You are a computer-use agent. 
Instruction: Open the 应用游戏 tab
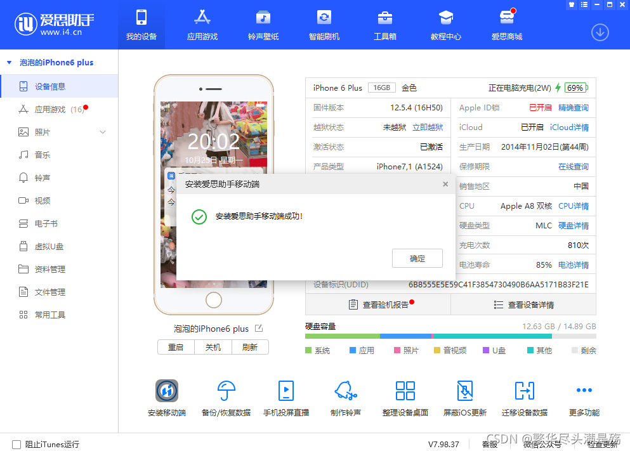coord(202,25)
